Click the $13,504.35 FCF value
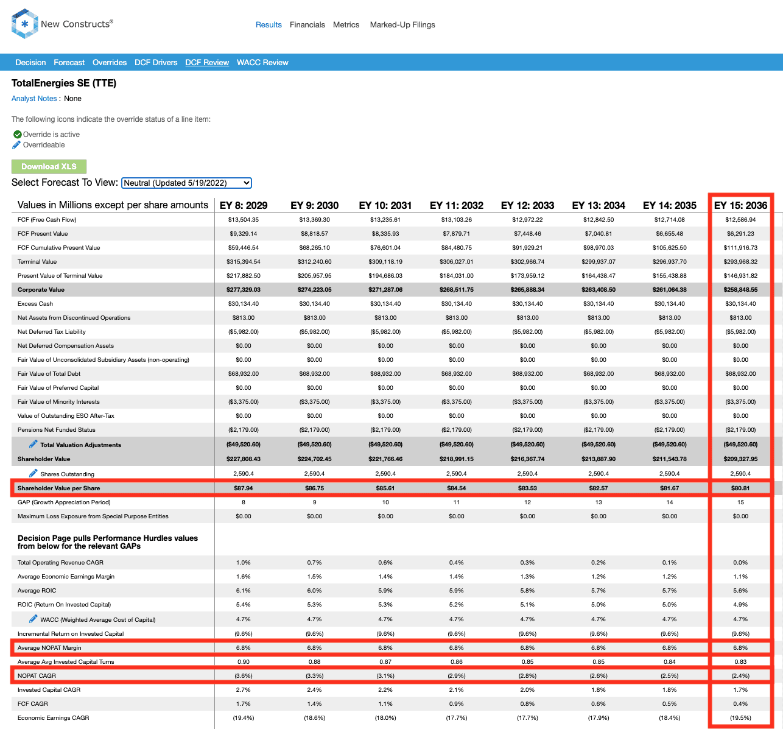The image size is (783, 729). click(x=244, y=220)
